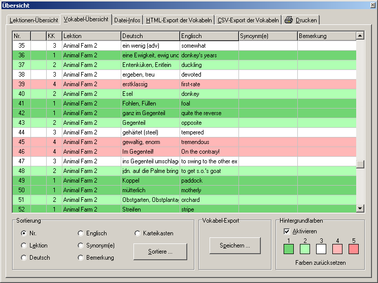Enable the Aktivieren checkbox
The image size is (378, 283).
[x=287, y=231]
